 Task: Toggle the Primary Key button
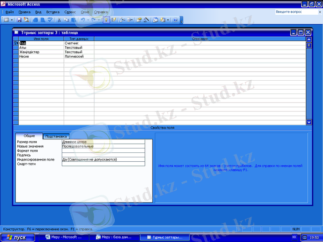coord(106,20)
